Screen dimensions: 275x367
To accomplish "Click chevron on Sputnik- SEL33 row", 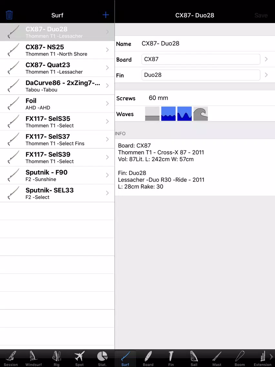I will click(107, 193).
